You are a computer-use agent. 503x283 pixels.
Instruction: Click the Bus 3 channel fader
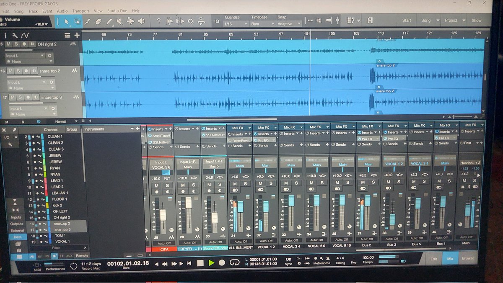click(x=392, y=219)
